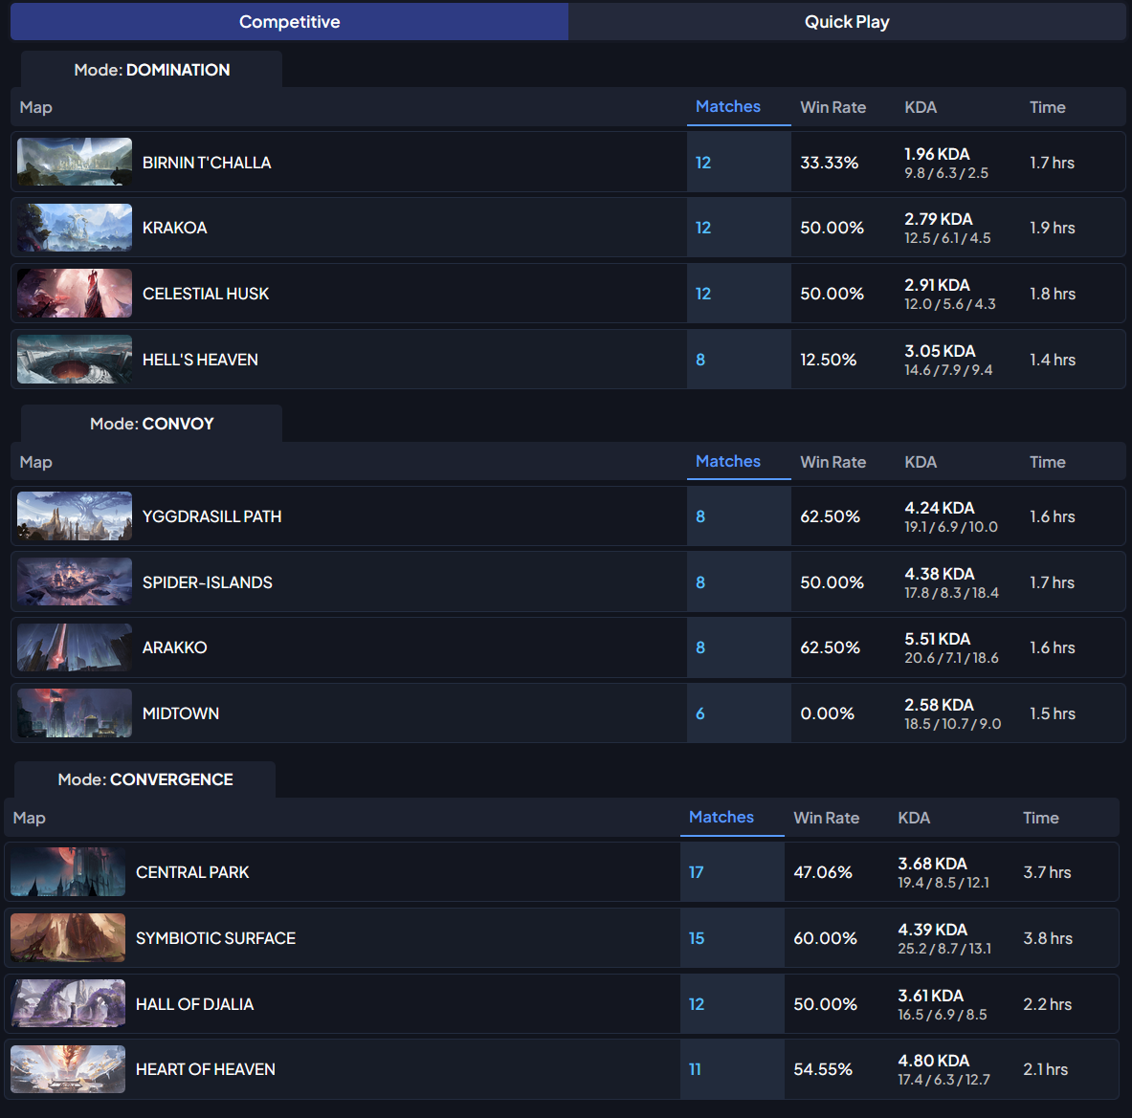Sort Convergence table by Time
The height and width of the screenshot is (1118, 1132).
coord(1041,818)
